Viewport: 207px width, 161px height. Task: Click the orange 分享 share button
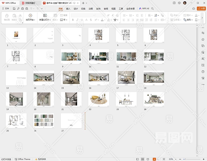point(201,9)
